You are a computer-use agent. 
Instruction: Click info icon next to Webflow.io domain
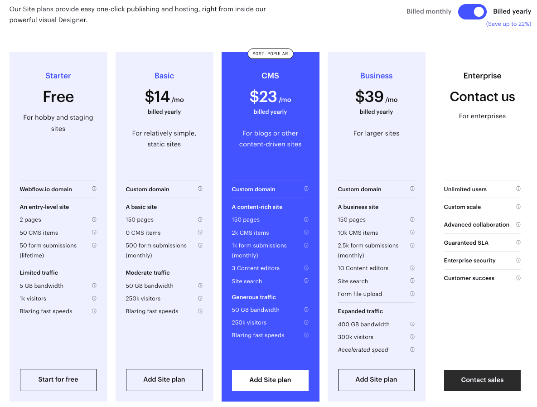point(94,189)
